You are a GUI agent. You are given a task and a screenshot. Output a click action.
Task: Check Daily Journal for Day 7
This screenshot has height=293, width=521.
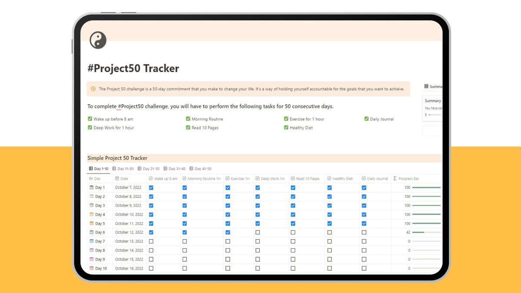(364, 241)
